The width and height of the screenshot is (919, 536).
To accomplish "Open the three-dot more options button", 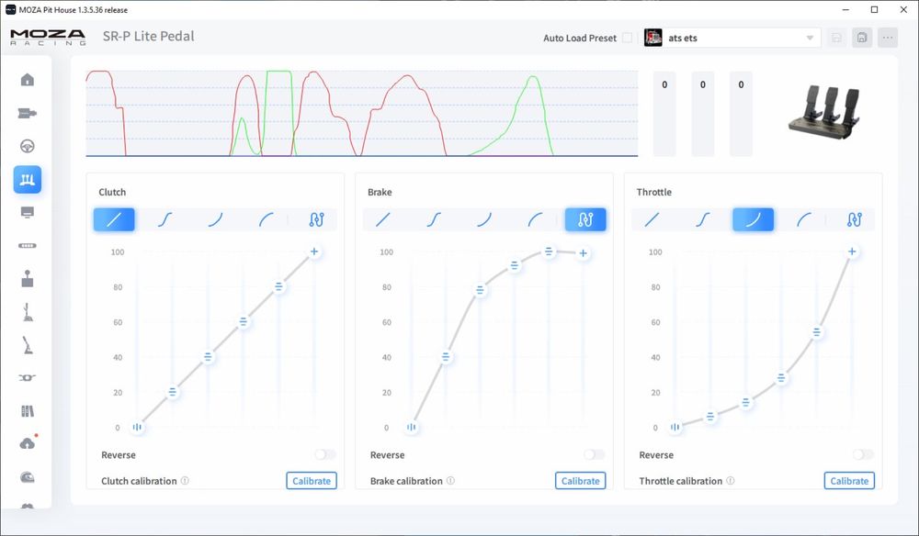I will [888, 38].
